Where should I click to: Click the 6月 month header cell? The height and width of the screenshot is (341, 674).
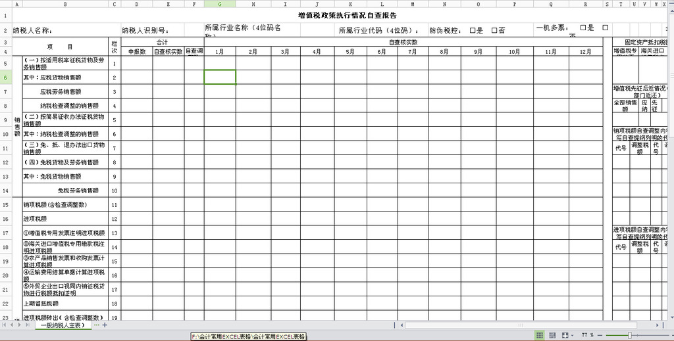click(x=382, y=51)
